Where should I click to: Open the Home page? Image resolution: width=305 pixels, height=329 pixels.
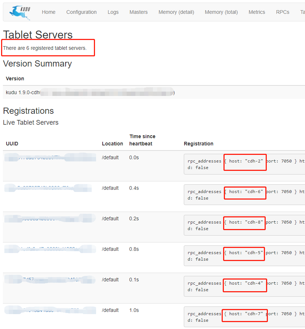click(48, 12)
